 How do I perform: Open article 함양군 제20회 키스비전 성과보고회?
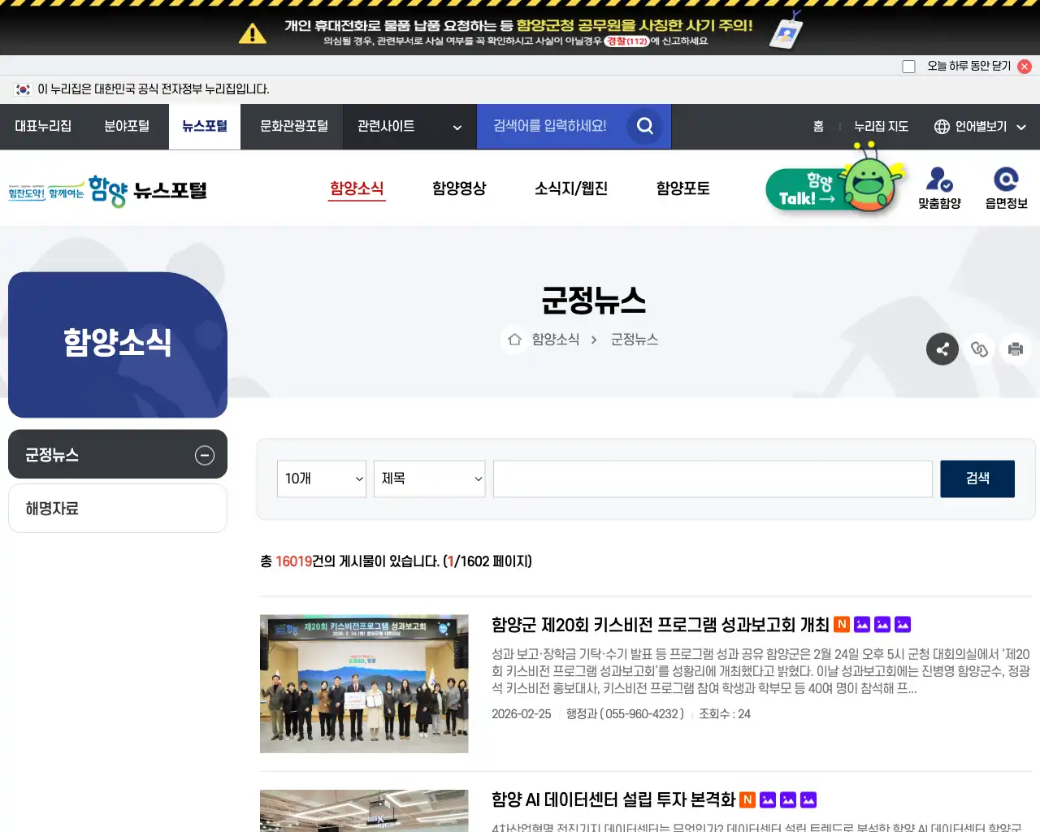tap(658, 624)
